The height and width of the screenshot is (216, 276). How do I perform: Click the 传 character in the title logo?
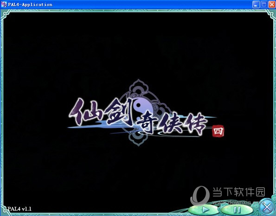(194, 124)
